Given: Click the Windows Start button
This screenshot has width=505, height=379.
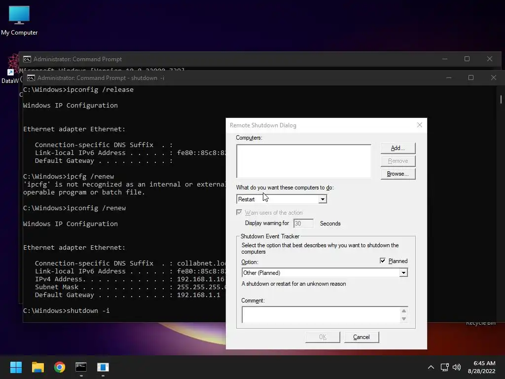Looking at the screenshot, I should coord(16,367).
